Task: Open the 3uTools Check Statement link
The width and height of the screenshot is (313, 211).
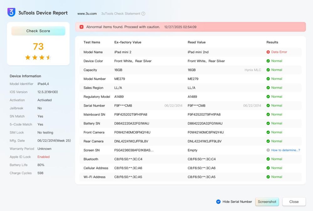Action: (x=121, y=14)
